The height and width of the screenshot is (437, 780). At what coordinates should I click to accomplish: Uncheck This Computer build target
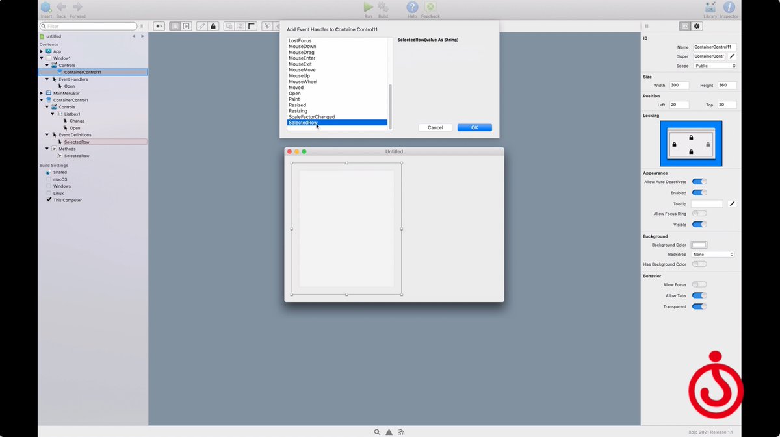coord(49,200)
